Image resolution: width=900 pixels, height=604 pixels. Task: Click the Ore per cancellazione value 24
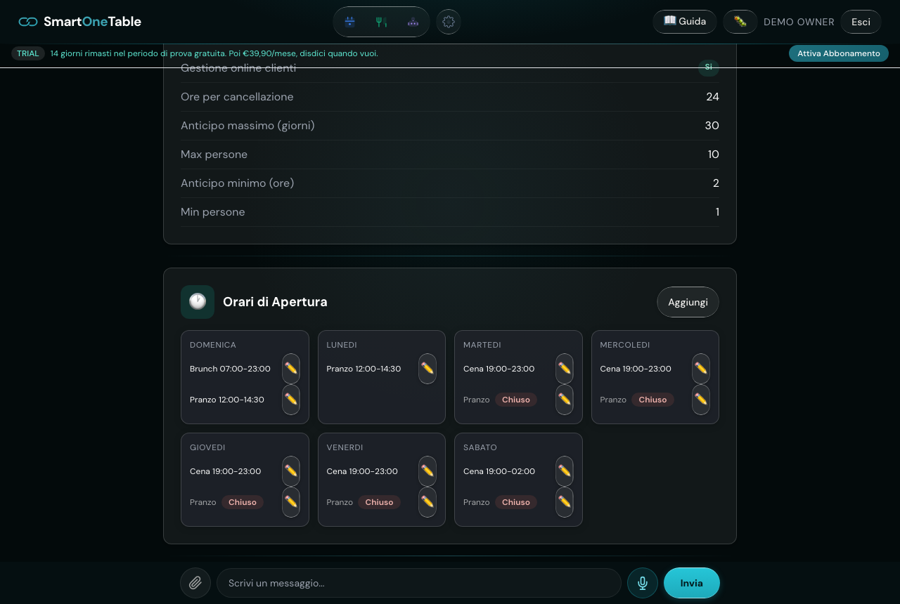coord(712,97)
